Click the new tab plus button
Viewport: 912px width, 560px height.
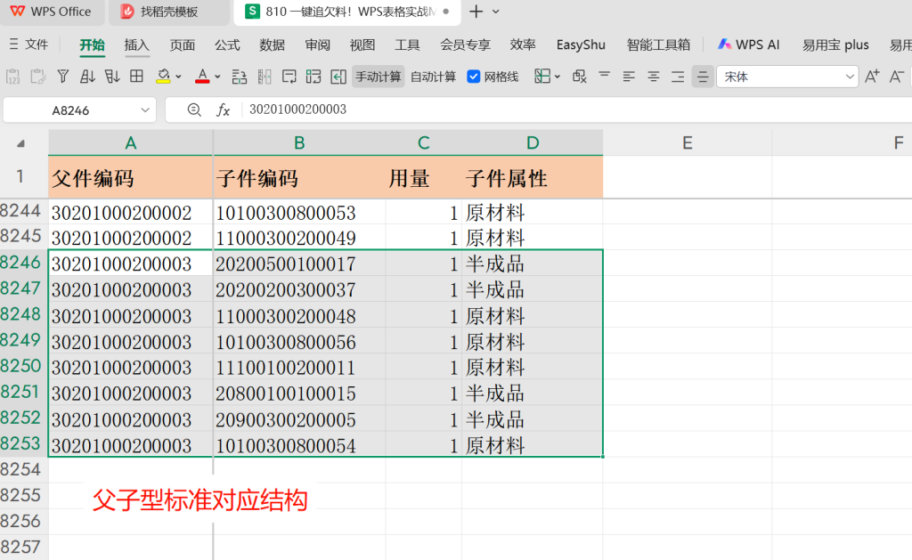pos(476,12)
